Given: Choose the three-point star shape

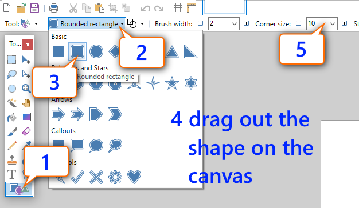Looking at the screenshot, I should pyautogui.click(x=134, y=85).
